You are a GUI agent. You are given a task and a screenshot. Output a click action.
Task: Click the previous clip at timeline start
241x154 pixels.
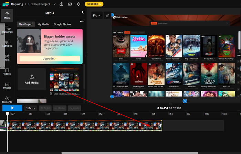[3, 125]
